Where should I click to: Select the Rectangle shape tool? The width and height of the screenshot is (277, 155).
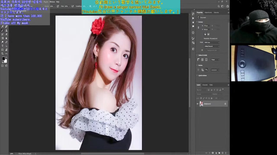[3, 50]
